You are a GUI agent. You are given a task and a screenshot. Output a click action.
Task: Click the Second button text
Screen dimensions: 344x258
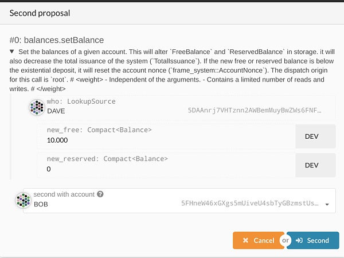pos(318,240)
